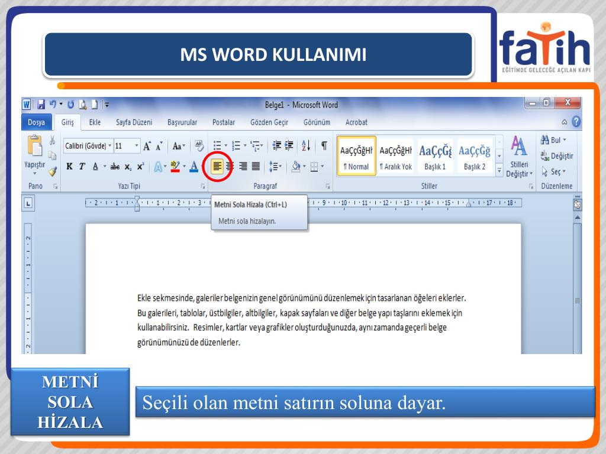The height and width of the screenshot is (454, 606).
Task: Switch to the Sayfa Düzeni tab
Action: [x=134, y=122]
